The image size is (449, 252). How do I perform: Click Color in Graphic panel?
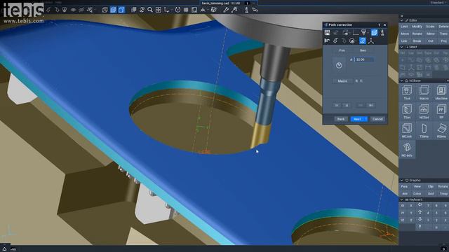417,194
